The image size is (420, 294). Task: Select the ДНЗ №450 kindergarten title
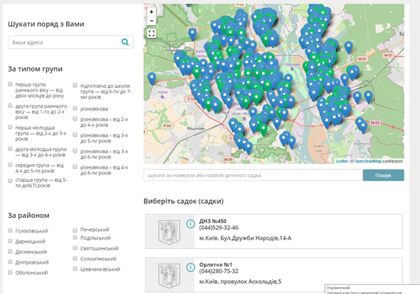pyautogui.click(x=213, y=222)
